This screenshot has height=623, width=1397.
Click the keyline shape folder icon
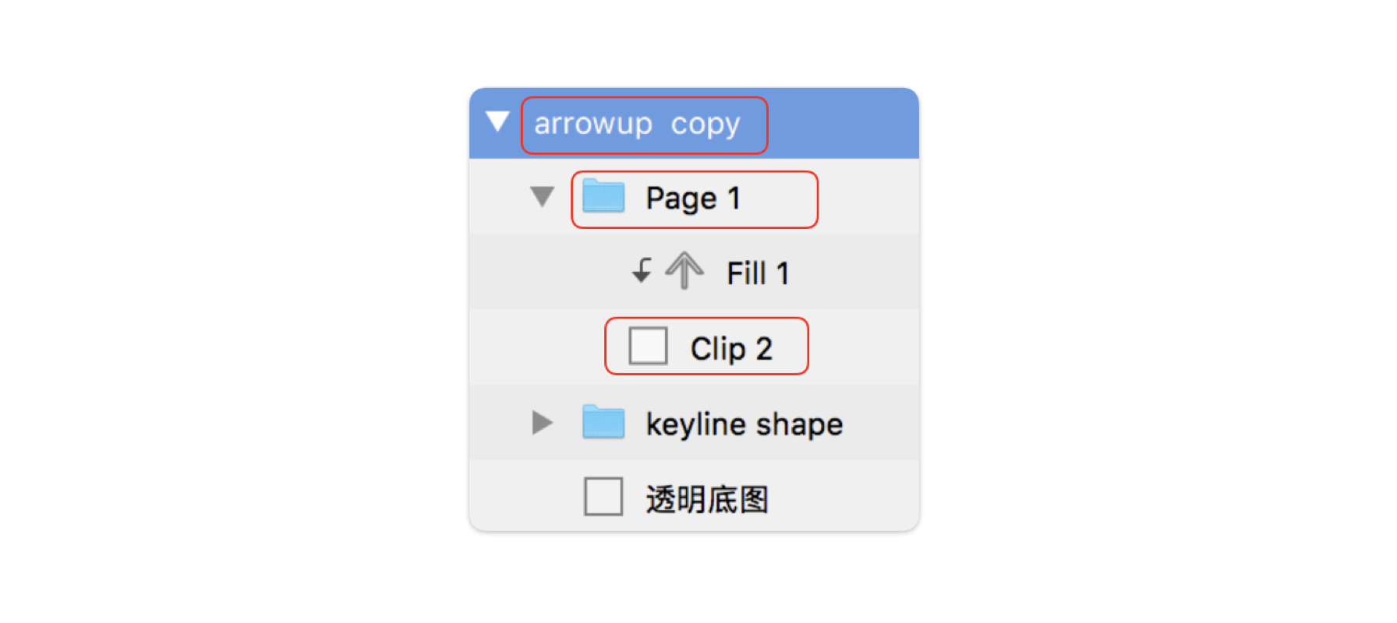603,422
